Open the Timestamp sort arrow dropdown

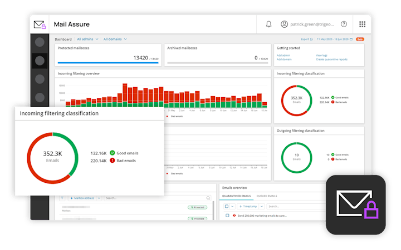point(262,206)
